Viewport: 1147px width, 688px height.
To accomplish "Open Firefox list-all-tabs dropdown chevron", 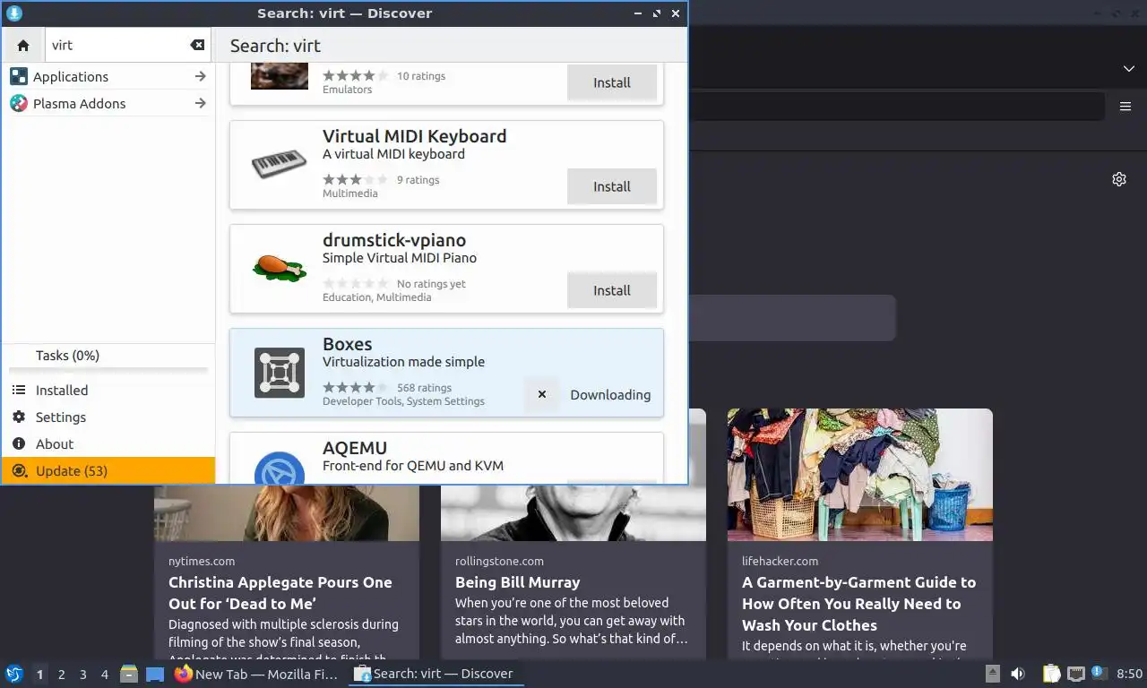I will point(1129,69).
